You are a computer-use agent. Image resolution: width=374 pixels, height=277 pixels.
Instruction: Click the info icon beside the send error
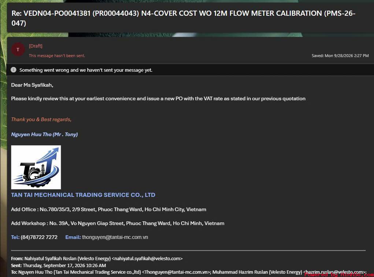(14, 70)
